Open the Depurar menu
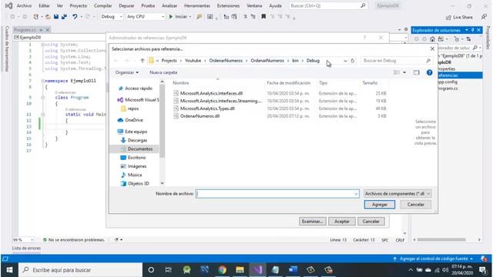The width and height of the screenshot is (493, 277). [126, 5]
